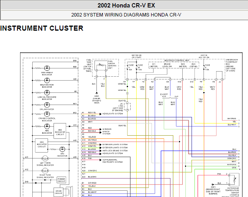Click the 10A fuse symbol

coord(127,67)
